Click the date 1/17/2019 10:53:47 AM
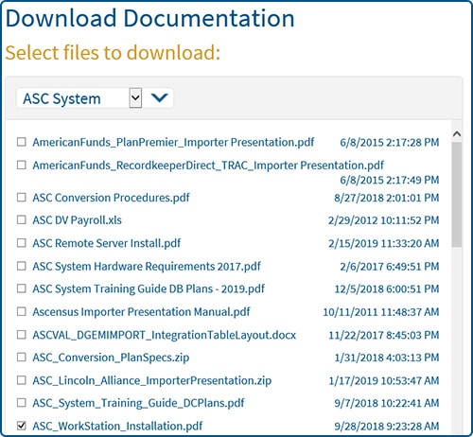The height and width of the screenshot is (437, 473). [384, 380]
